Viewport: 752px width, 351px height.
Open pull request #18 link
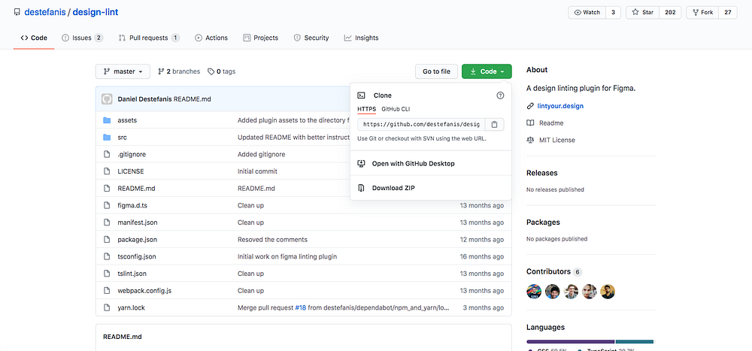(301, 307)
